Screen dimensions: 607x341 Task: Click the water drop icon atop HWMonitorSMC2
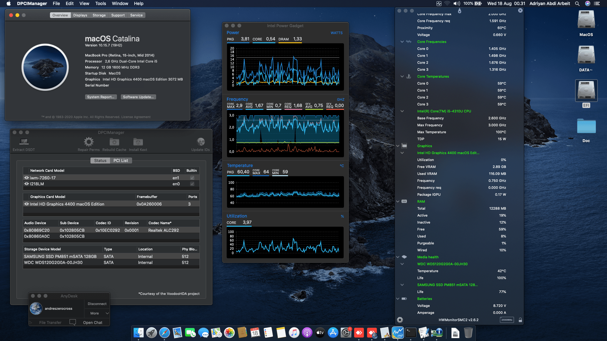pos(459,11)
